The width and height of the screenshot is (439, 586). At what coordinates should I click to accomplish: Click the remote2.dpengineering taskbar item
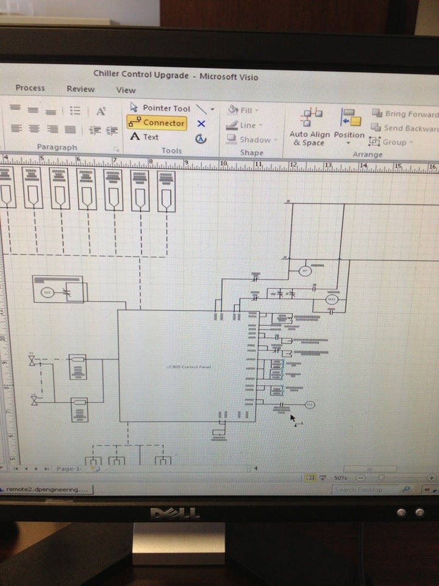(46, 489)
